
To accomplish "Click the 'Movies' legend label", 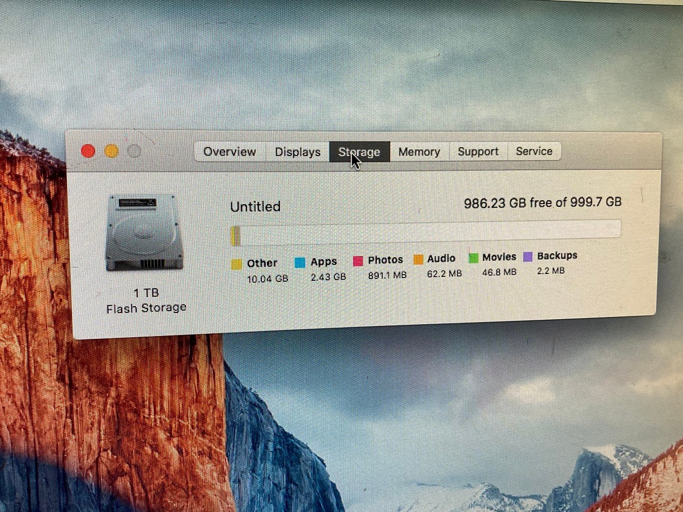I will pos(499,257).
